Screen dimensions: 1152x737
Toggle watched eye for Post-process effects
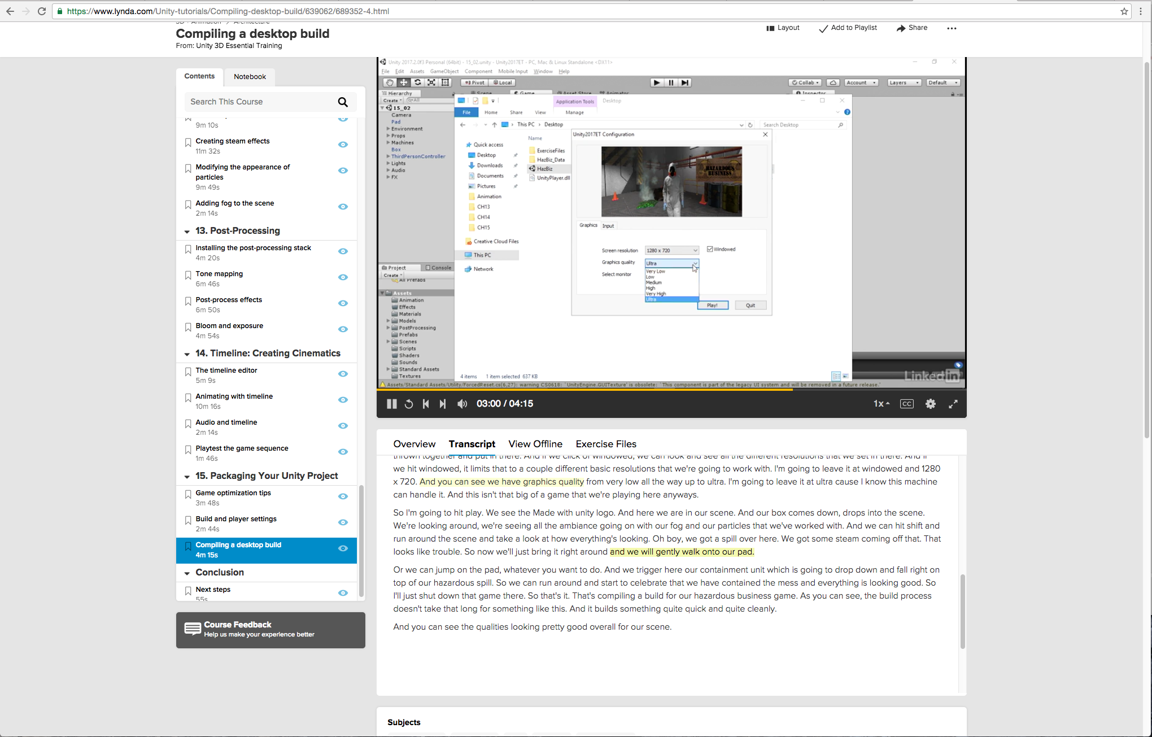coord(343,303)
